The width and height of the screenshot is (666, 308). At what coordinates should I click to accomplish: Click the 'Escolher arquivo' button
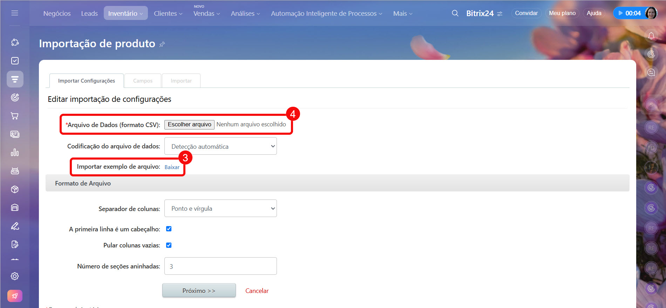click(189, 125)
